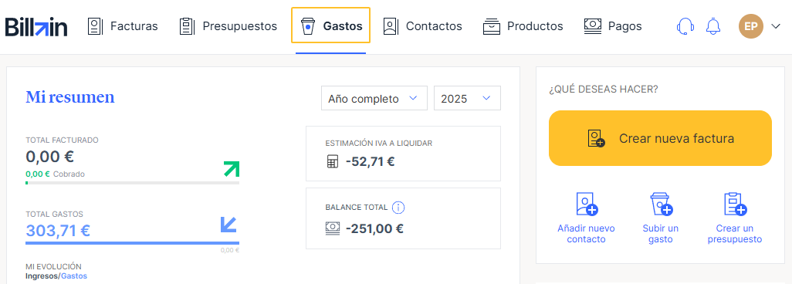The width and height of the screenshot is (792, 284).
Task: Open the notifications bell
Action: (713, 25)
